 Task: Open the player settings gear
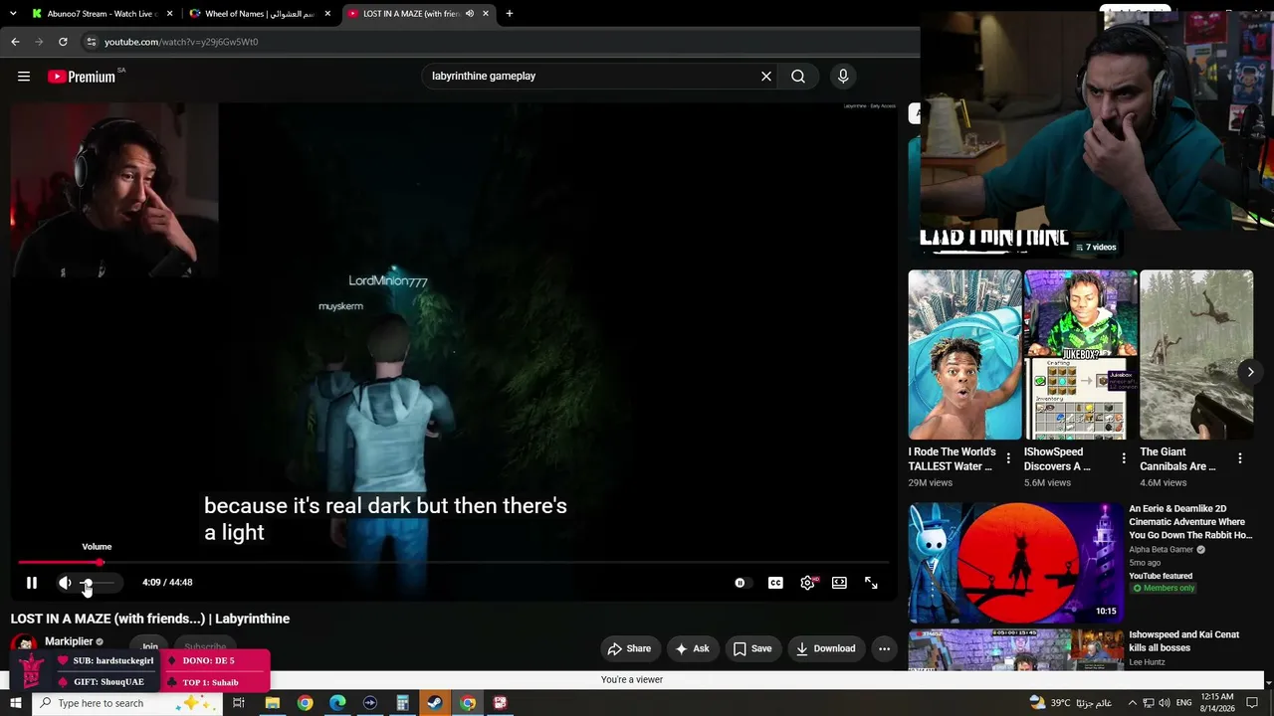(x=807, y=583)
